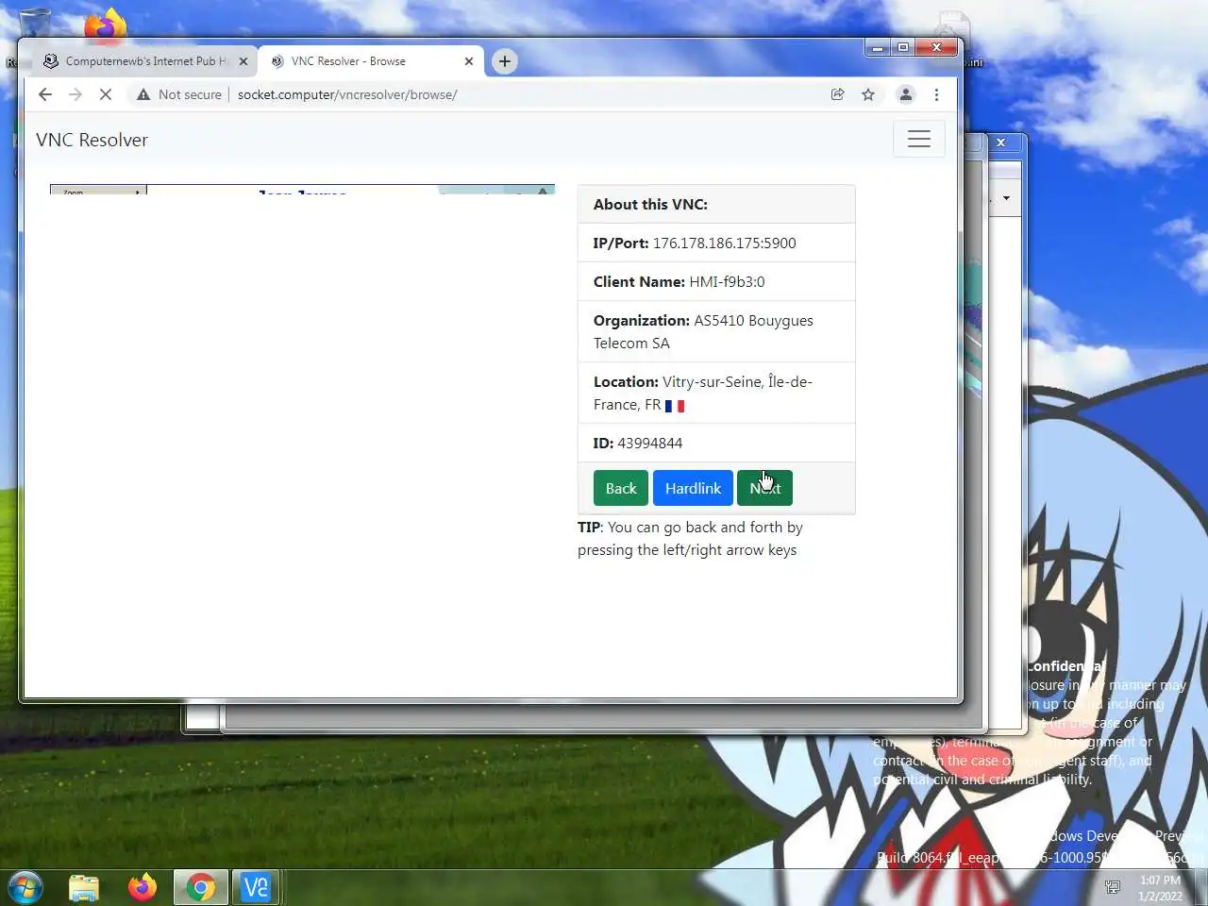The width and height of the screenshot is (1208, 906).
Task: Bookmark this page with the star
Action: click(x=868, y=94)
